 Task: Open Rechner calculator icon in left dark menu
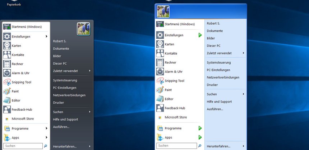7,64
